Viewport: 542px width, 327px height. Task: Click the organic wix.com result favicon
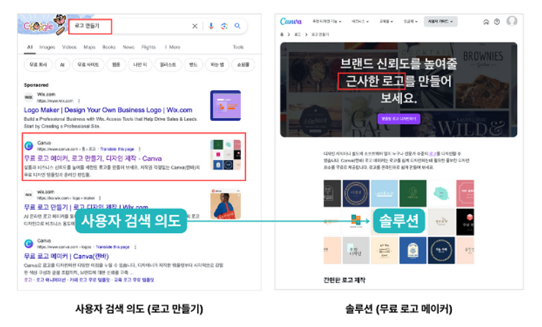click(x=29, y=195)
